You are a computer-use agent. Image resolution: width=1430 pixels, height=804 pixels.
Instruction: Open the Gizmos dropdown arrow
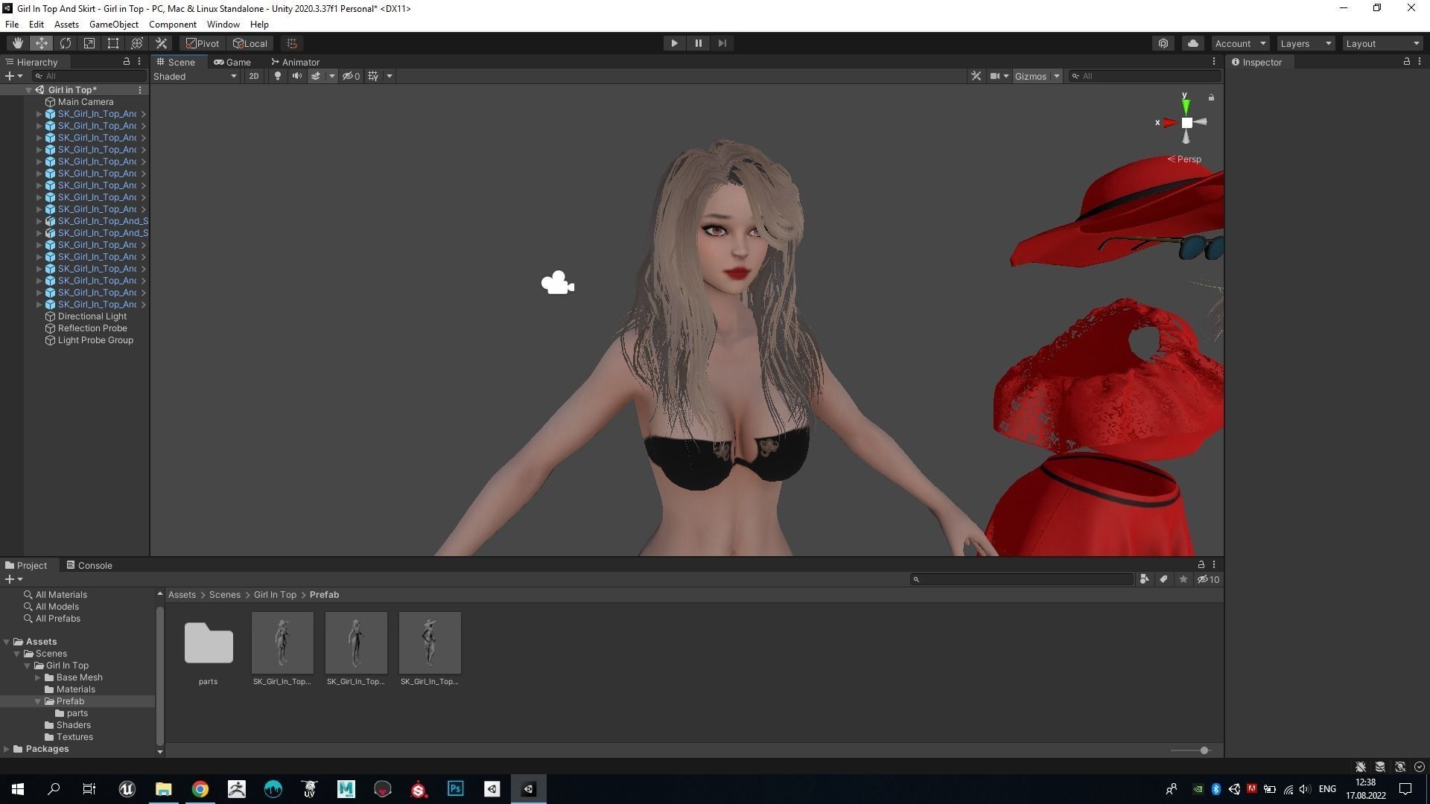(1056, 76)
